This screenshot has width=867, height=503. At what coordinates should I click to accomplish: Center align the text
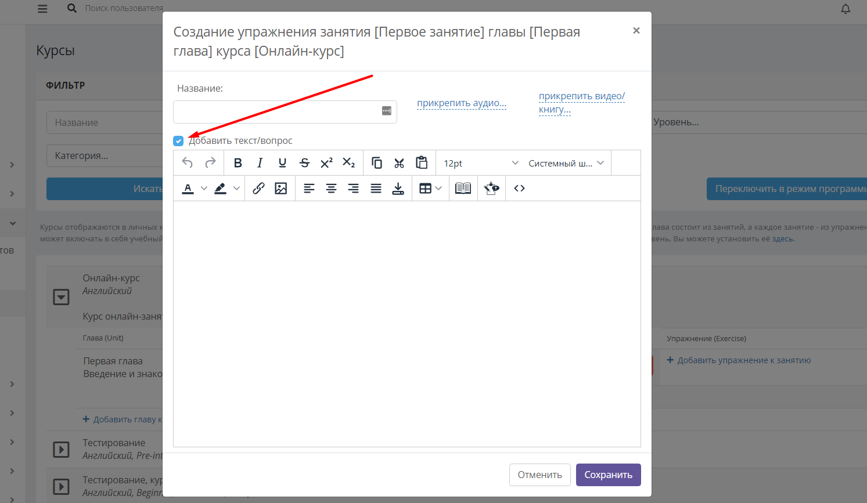click(331, 189)
